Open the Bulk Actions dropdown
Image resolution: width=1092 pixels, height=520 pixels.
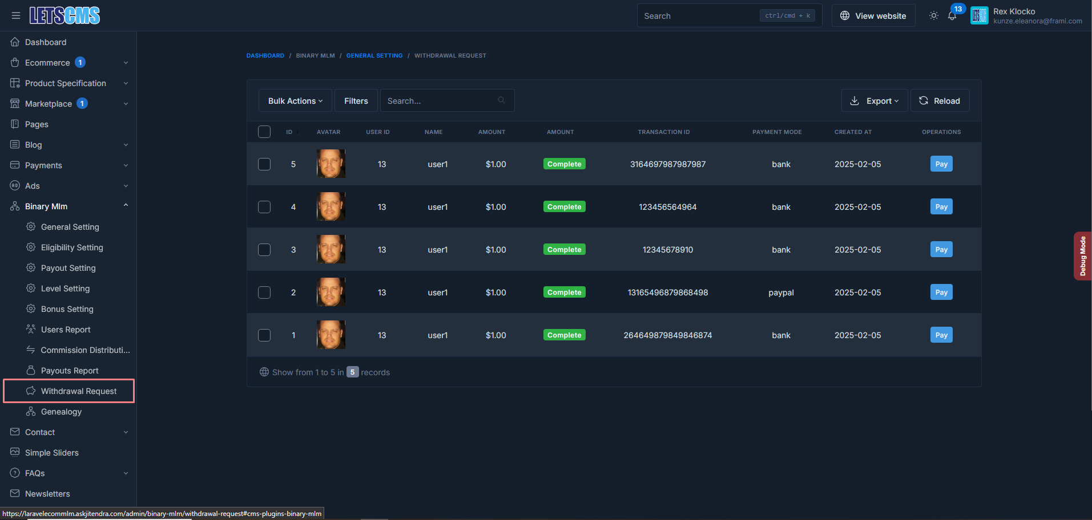[x=295, y=101]
